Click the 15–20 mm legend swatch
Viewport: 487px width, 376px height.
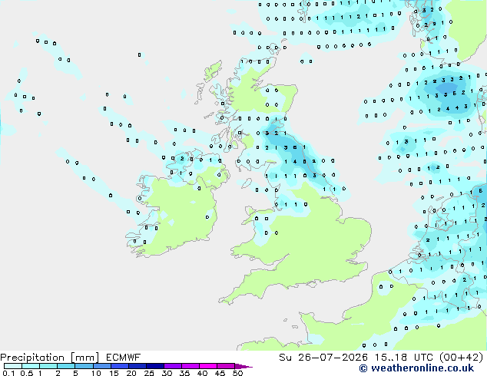coord(120,366)
